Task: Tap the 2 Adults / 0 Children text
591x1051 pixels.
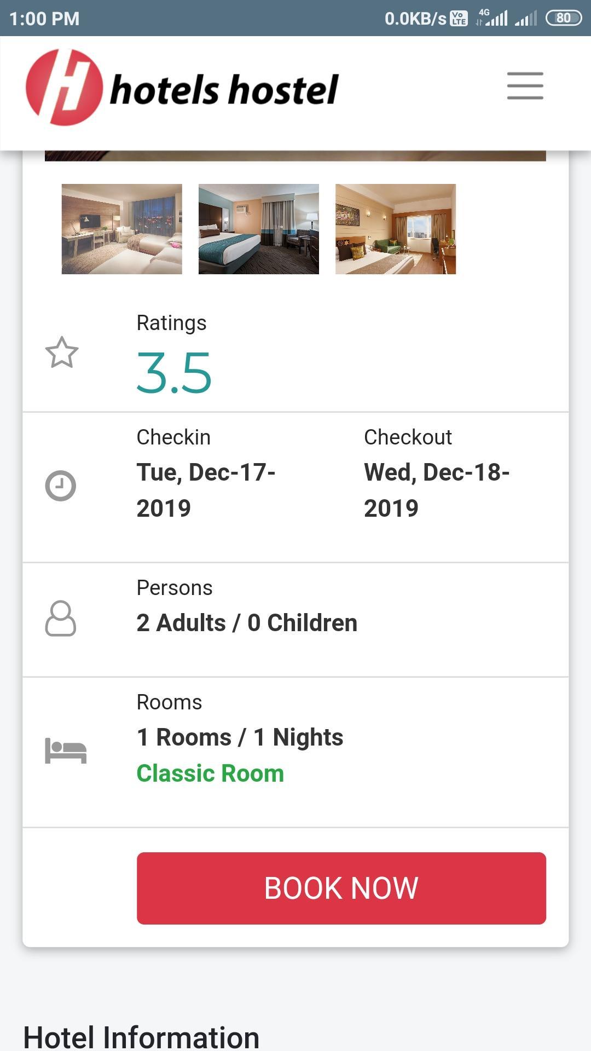Action: tap(247, 623)
